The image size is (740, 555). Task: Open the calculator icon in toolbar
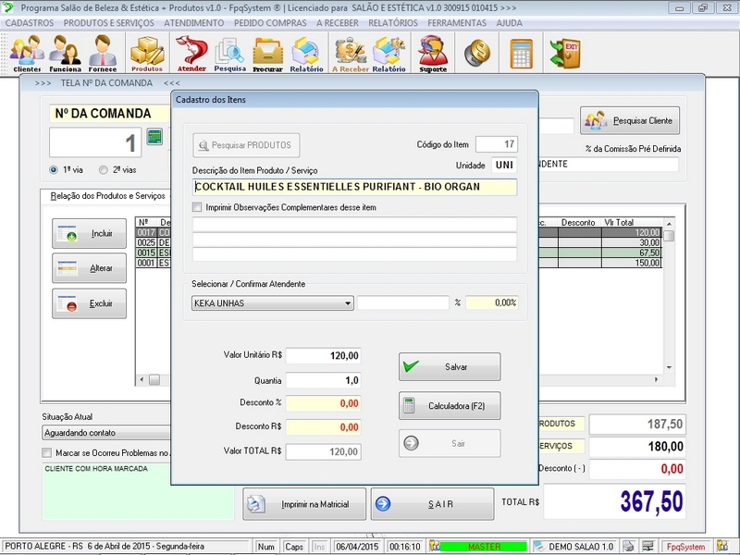[x=521, y=53]
